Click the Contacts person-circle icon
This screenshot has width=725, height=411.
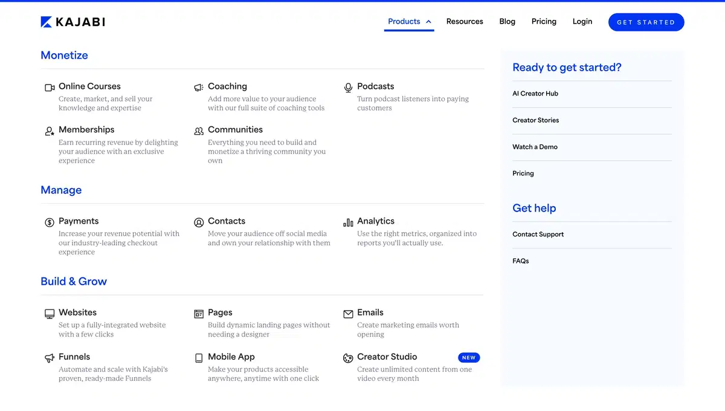(x=199, y=222)
